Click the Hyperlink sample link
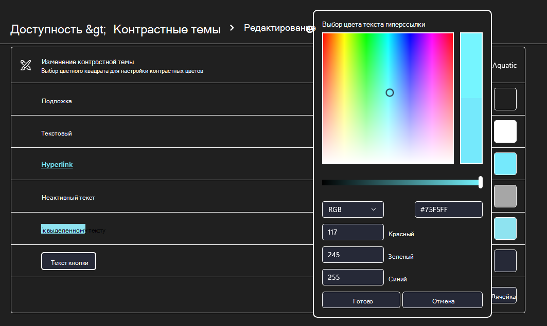This screenshot has height=326, width=547. pyautogui.click(x=57, y=165)
